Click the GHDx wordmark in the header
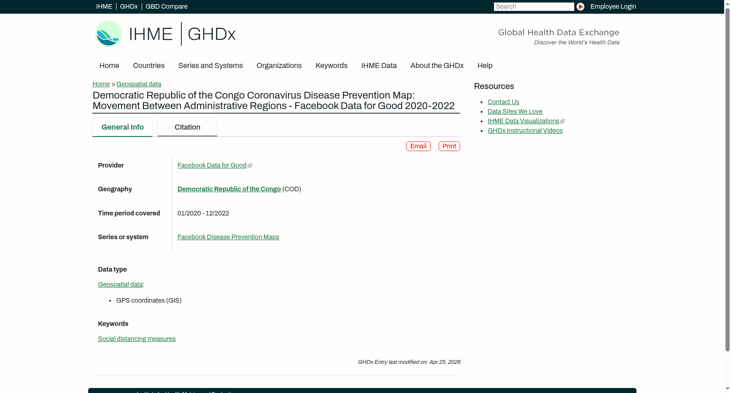 [x=212, y=34]
